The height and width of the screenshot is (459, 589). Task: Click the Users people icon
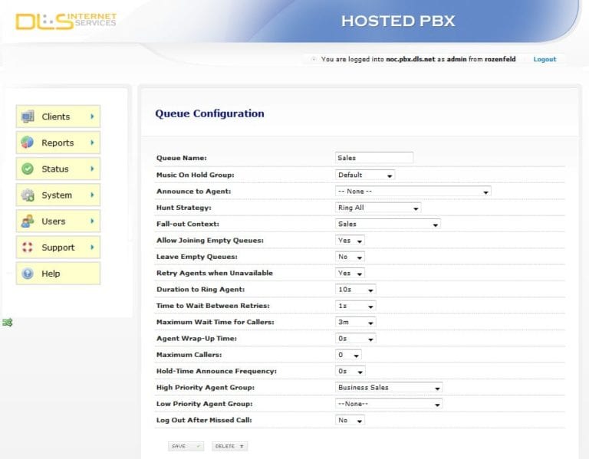coord(28,221)
